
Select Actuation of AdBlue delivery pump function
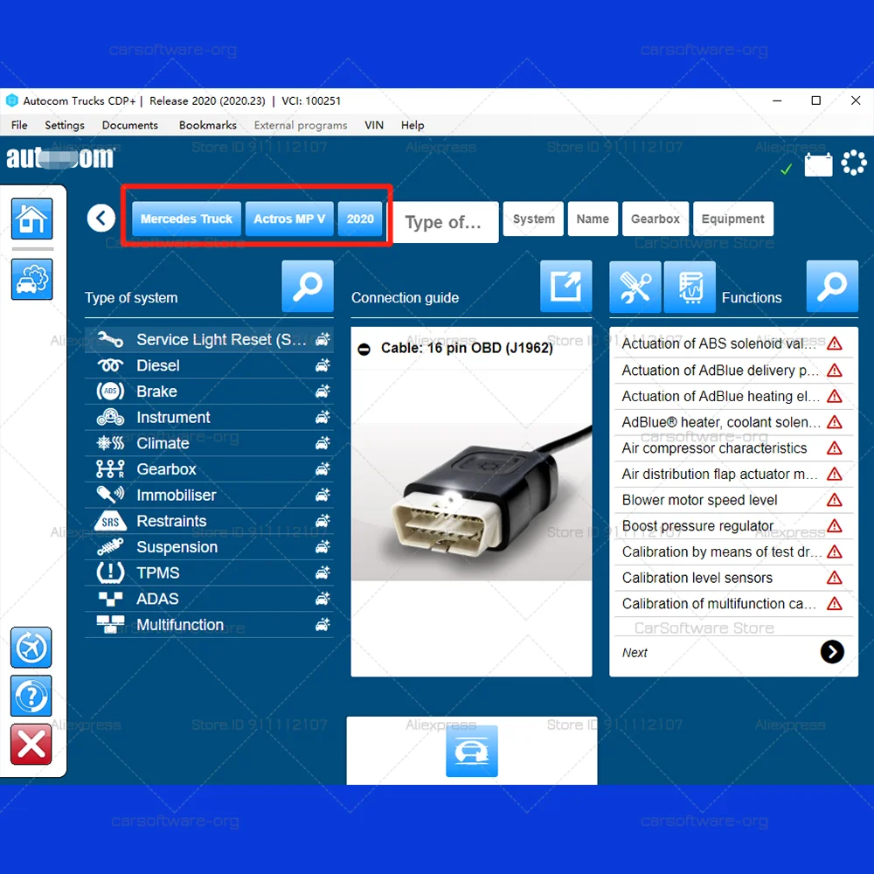point(732,370)
